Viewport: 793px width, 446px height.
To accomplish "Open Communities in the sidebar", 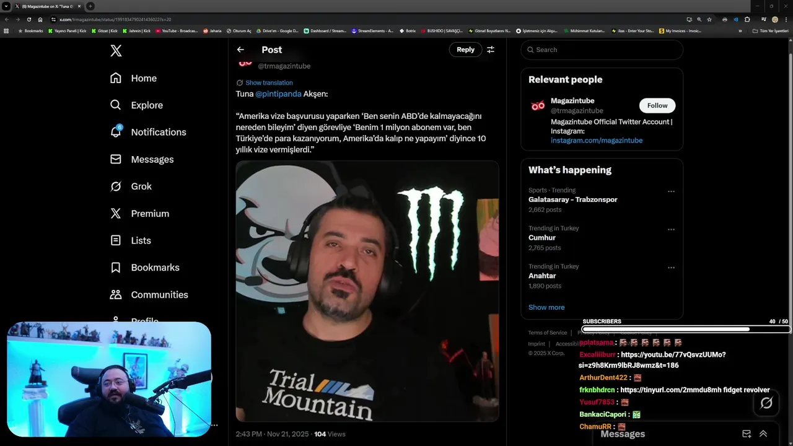I will coord(149,295).
